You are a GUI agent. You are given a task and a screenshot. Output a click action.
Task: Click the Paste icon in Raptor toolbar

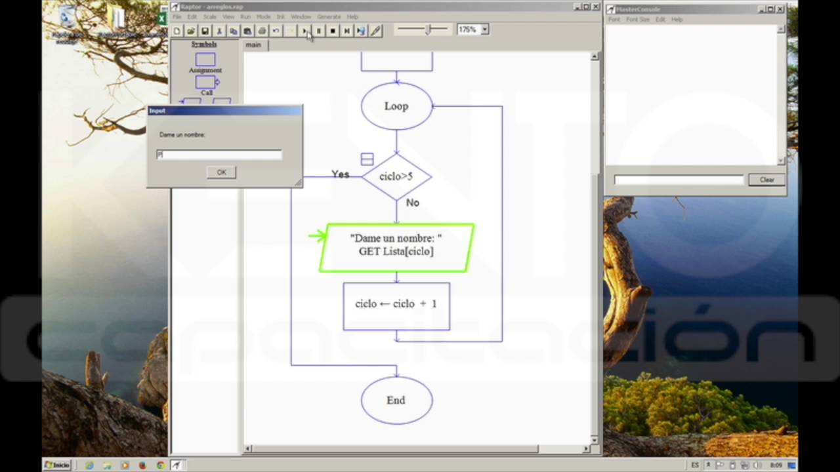pyautogui.click(x=247, y=31)
